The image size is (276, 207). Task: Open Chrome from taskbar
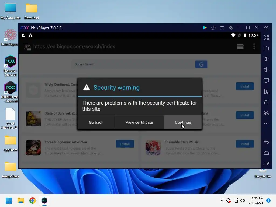tap(32, 201)
